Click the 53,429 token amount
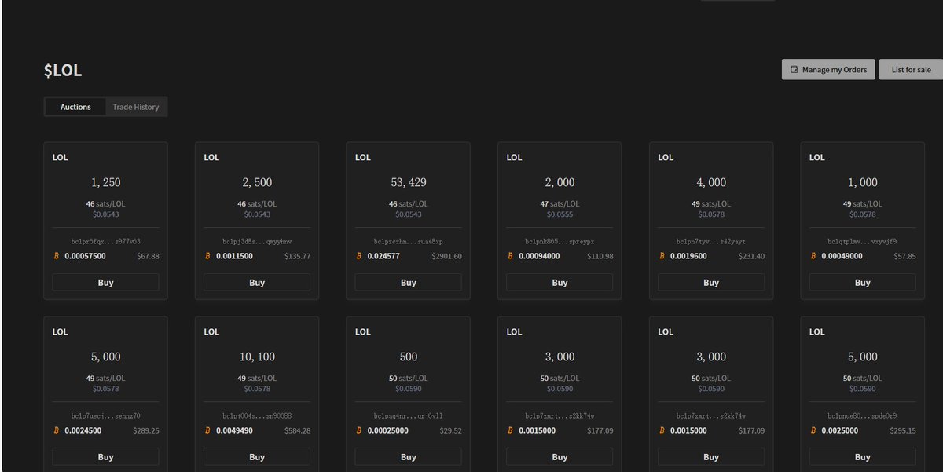This screenshot has width=943, height=472. tap(408, 182)
